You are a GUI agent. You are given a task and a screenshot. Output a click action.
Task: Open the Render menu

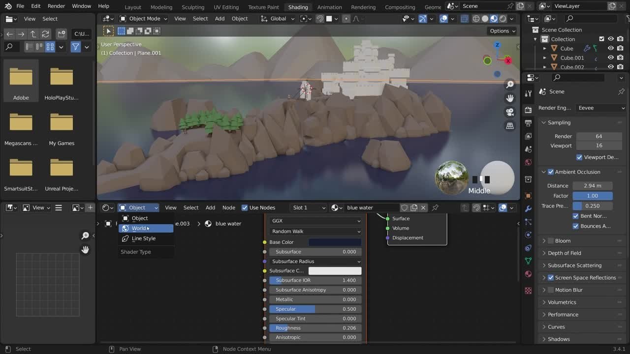pyautogui.click(x=56, y=6)
